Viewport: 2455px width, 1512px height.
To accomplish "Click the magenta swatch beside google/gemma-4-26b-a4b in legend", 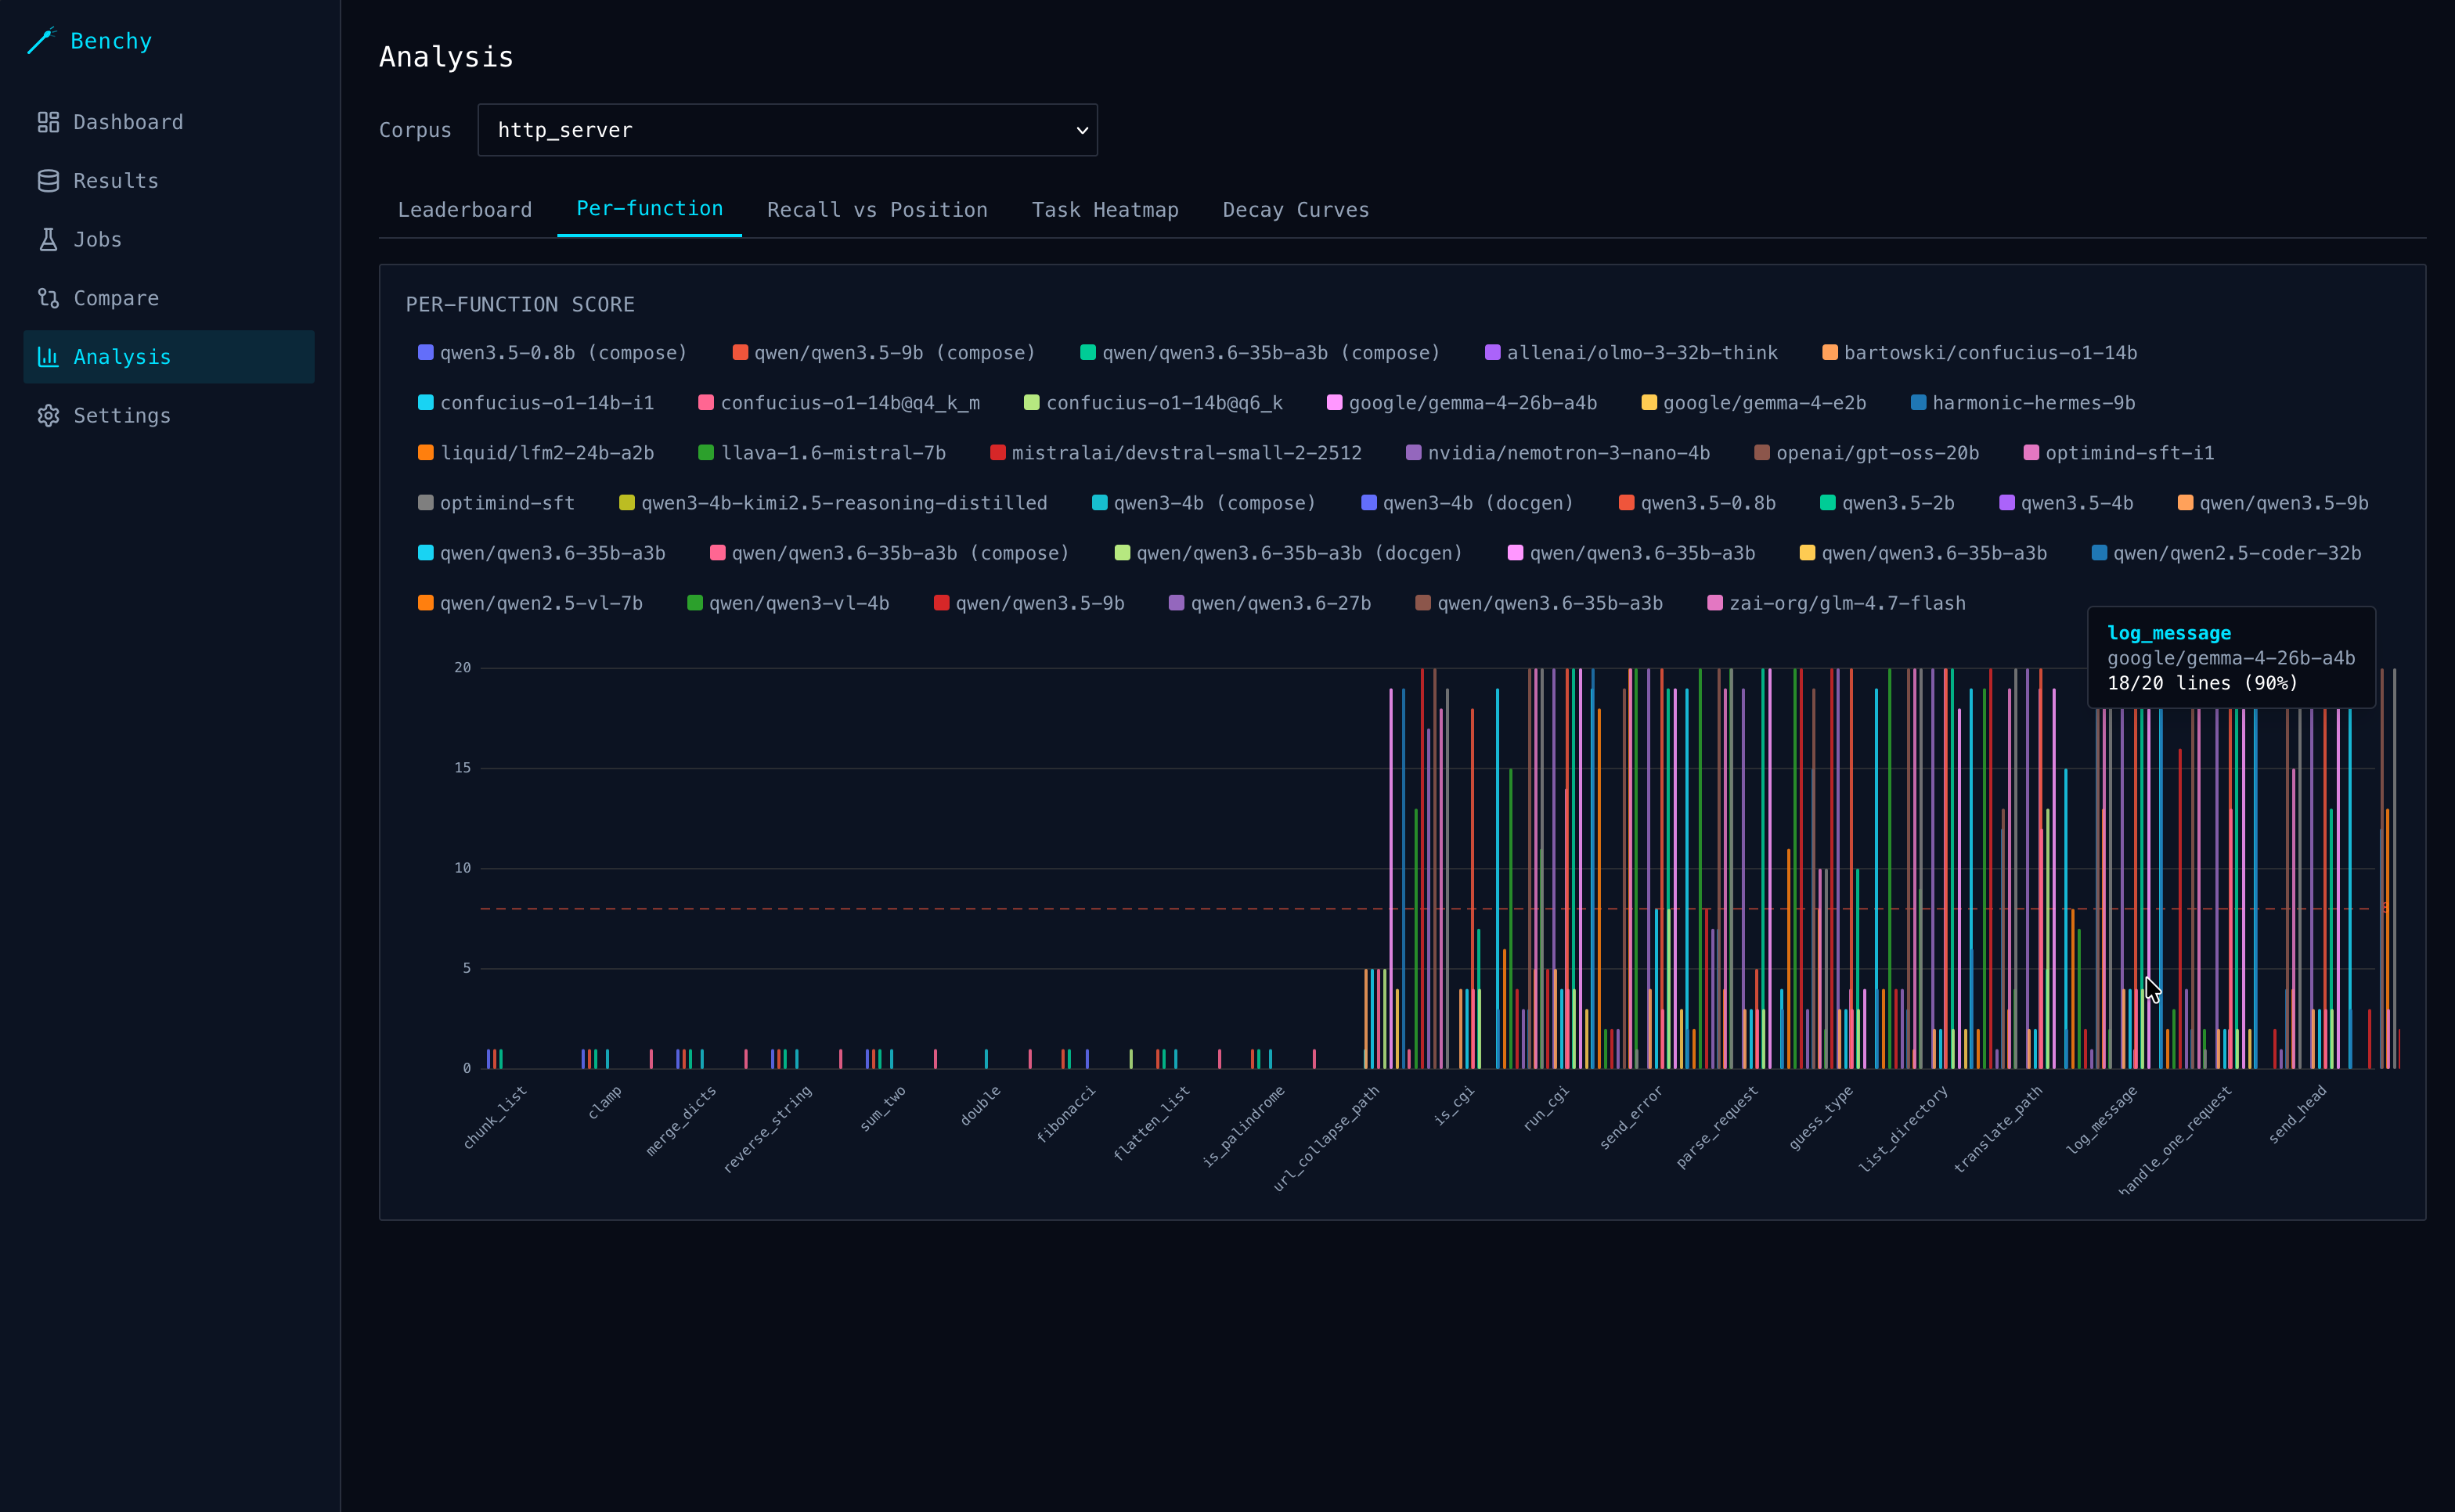I will pyautogui.click(x=1334, y=403).
